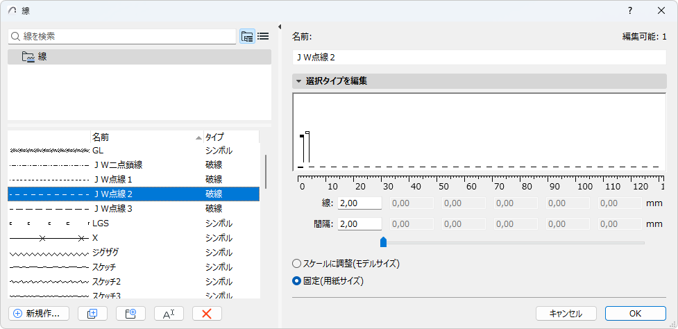Edit the 間隔 gap length 2,00 field

[x=359, y=224]
